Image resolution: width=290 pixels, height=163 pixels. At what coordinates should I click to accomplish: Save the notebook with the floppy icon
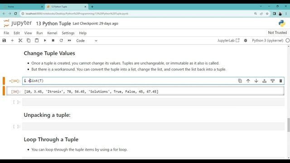point(4,40)
